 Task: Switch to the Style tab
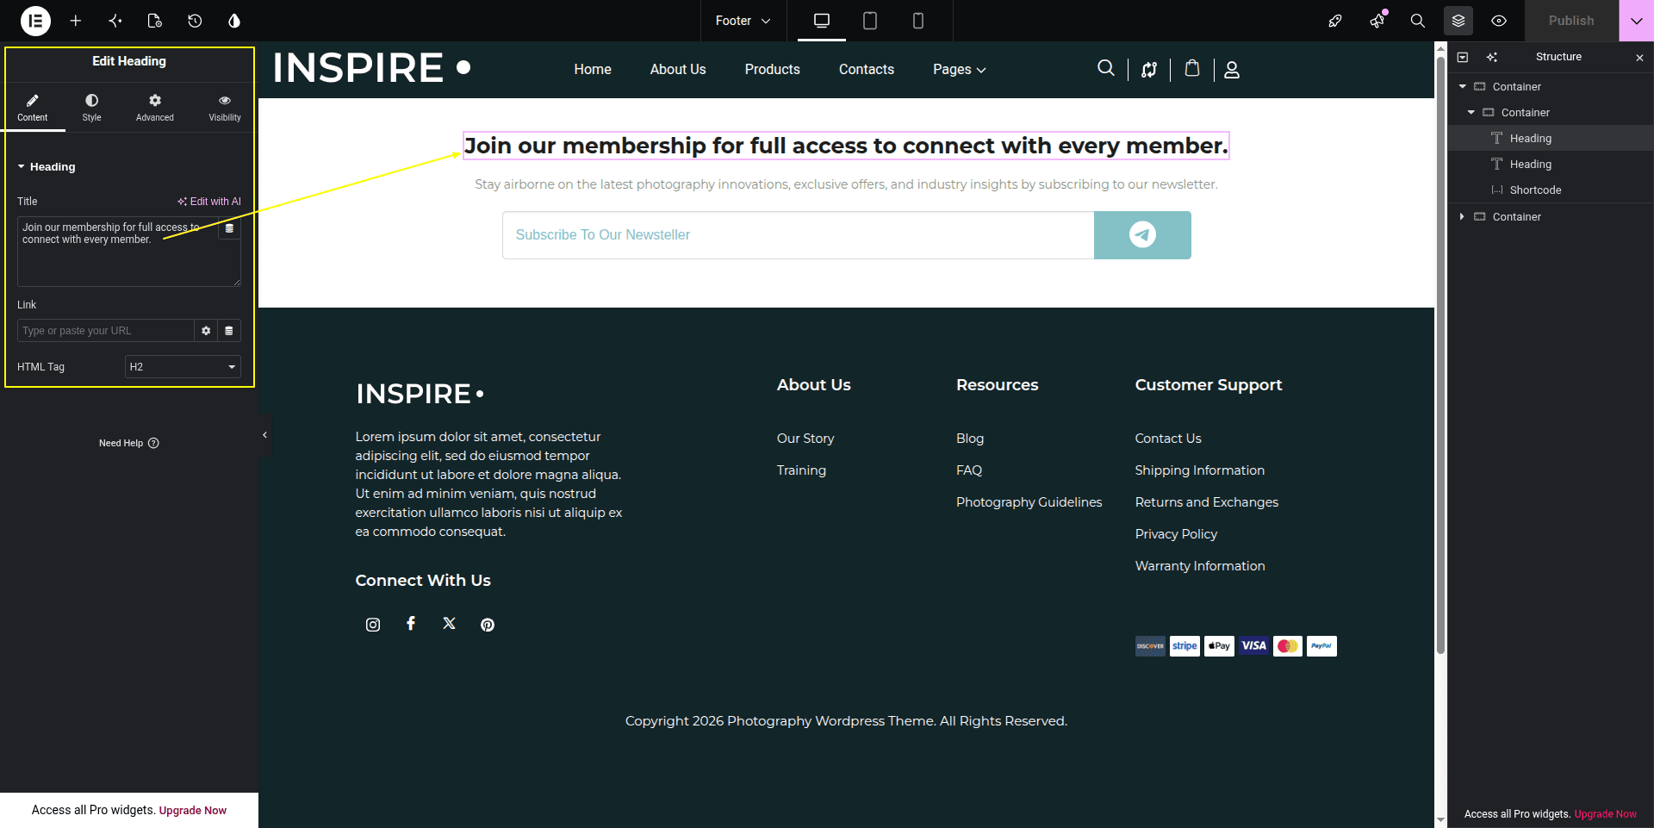(x=92, y=108)
